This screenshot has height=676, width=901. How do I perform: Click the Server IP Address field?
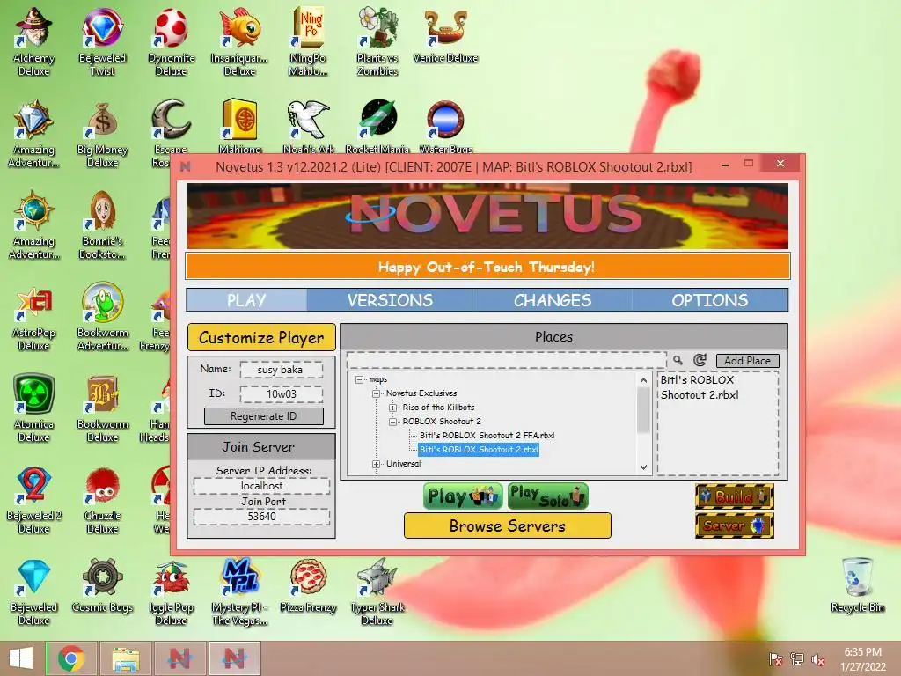coord(261,486)
